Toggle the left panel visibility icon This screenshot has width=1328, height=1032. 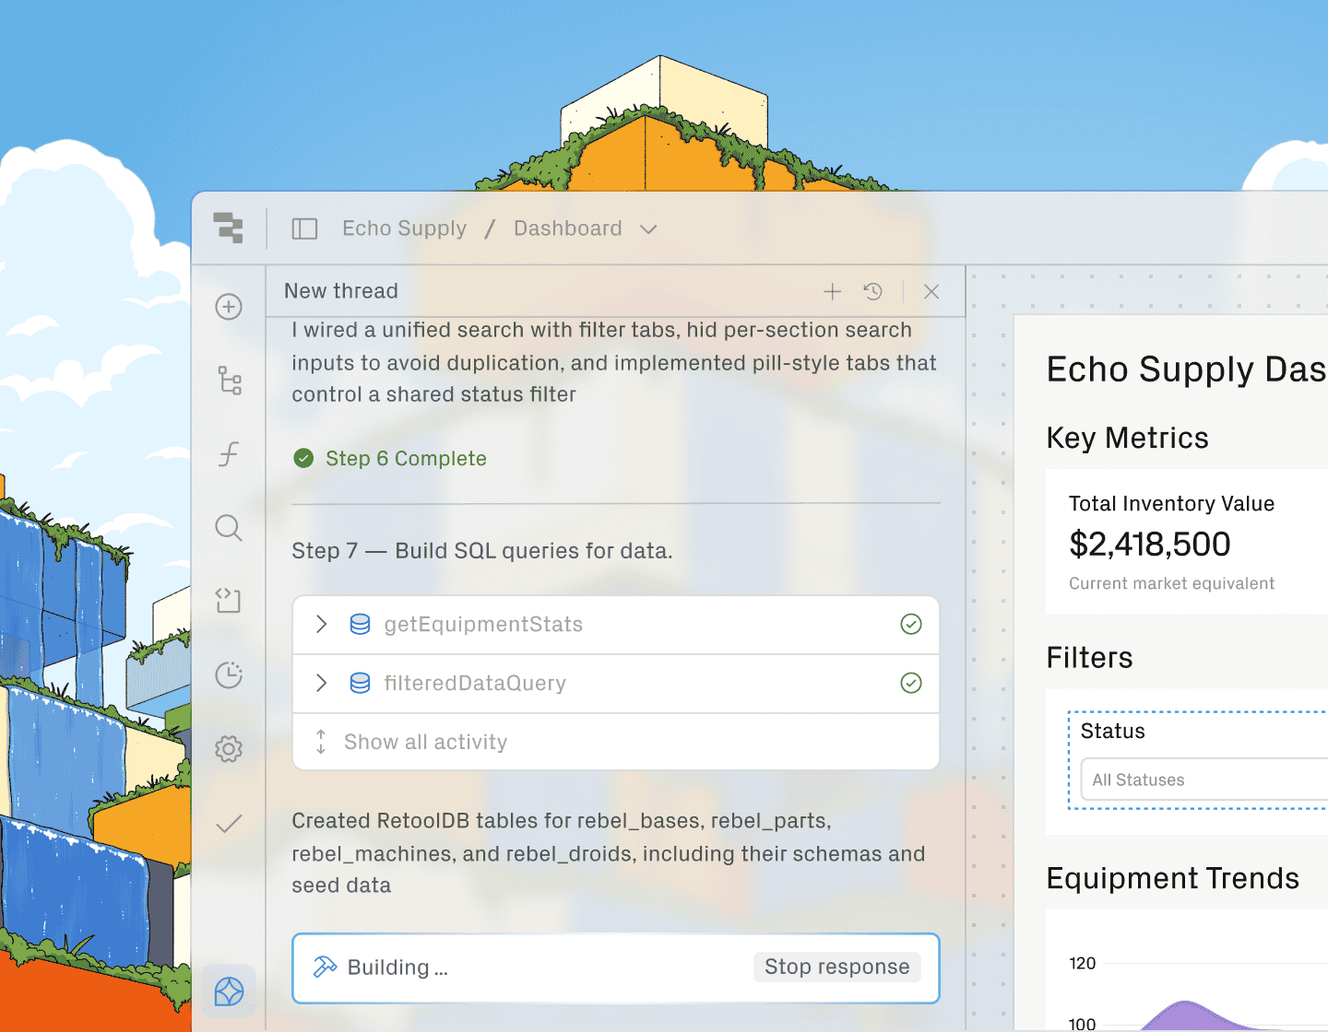pos(304,228)
